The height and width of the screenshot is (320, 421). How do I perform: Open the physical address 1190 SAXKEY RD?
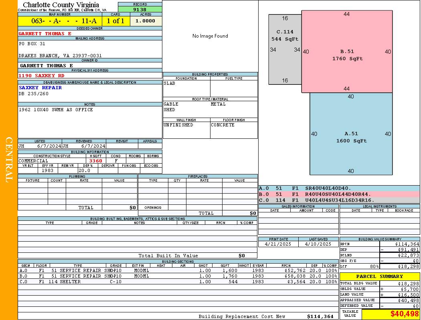point(41,76)
